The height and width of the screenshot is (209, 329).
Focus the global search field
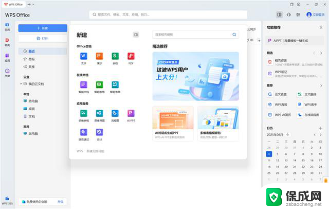[168, 14]
